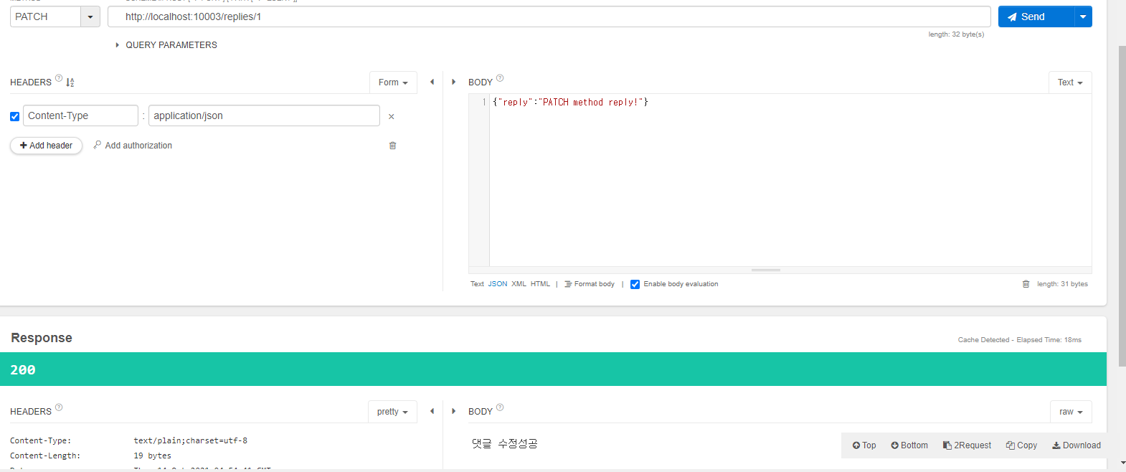Collapse request body pane with right arrow
The width and height of the screenshot is (1126, 472).
453,82
